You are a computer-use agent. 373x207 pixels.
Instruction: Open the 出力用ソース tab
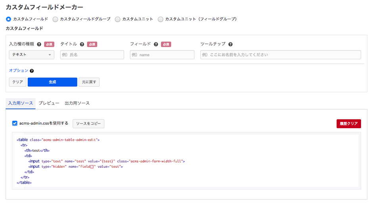(x=77, y=103)
